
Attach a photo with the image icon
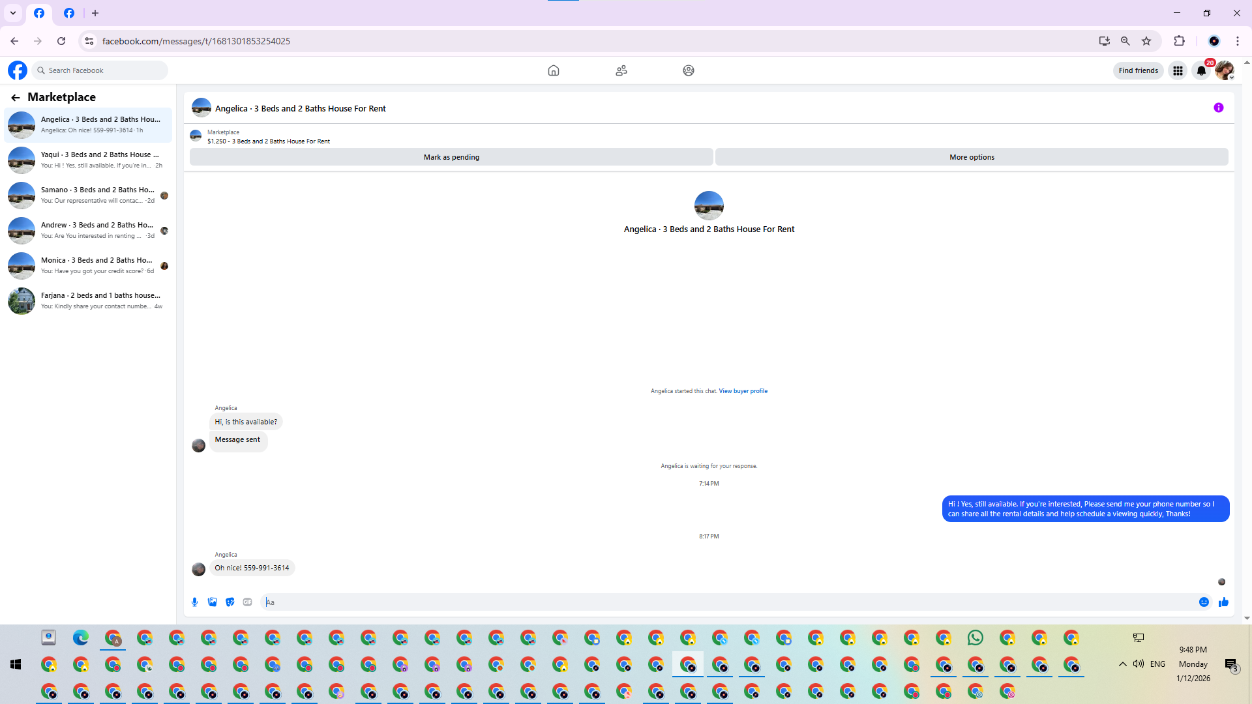pyautogui.click(x=212, y=602)
